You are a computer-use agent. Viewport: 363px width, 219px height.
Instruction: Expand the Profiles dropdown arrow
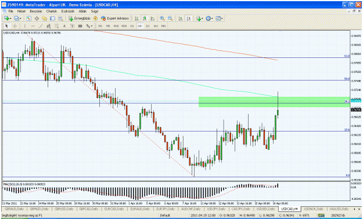(x=20, y=19)
